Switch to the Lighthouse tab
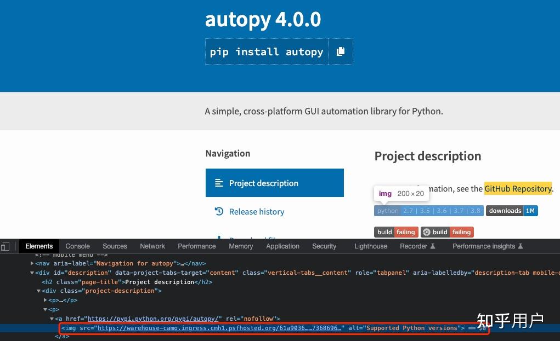 [x=370, y=246]
